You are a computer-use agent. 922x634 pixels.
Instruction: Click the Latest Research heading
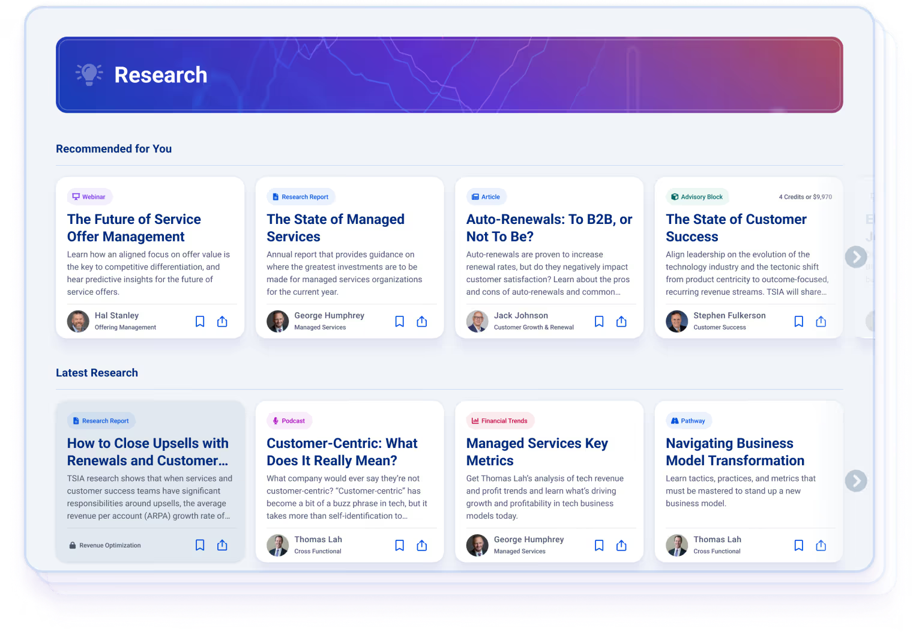[x=97, y=373]
